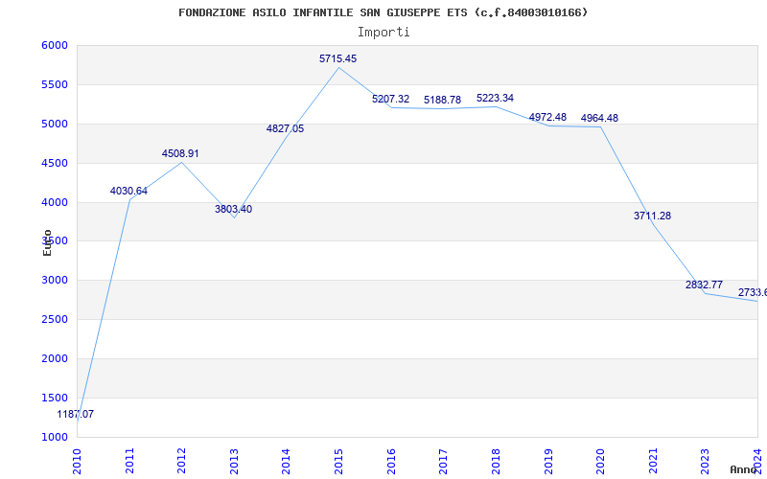Viewport: 767px width, 479px height.
Task: Click the 4000 y-axis tick label
Action: pyautogui.click(x=55, y=202)
